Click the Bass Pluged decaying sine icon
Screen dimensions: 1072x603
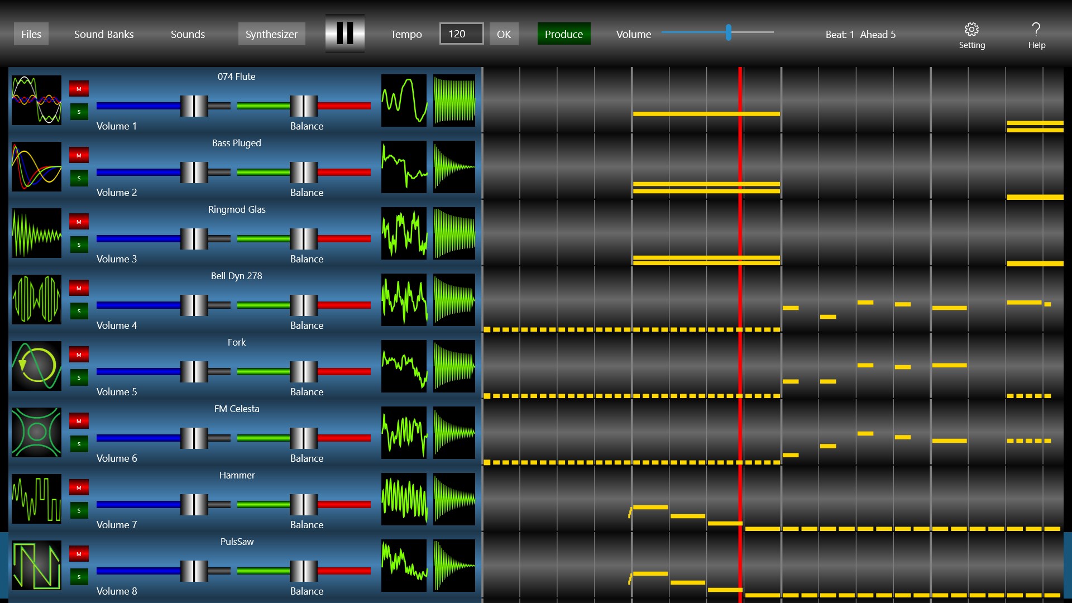pyautogui.click(x=36, y=166)
